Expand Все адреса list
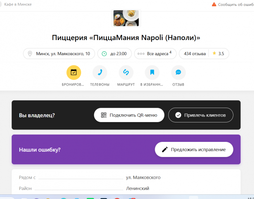 pyautogui.click(x=155, y=54)
